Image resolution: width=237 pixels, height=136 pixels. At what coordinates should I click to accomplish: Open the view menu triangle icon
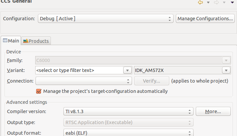232,3
